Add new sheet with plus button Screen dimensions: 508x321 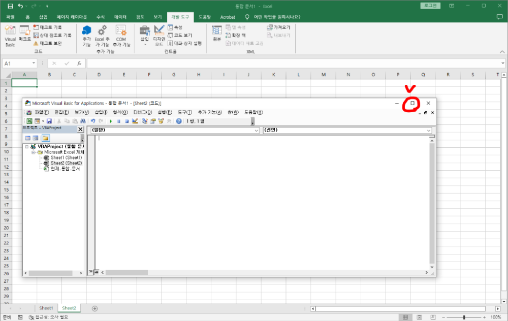pos(94,308)
